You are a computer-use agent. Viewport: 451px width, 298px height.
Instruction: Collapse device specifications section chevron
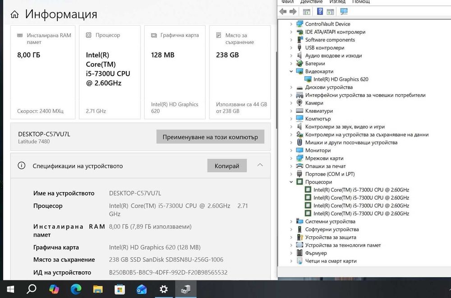pyautogui.click(x=260, y=165)
